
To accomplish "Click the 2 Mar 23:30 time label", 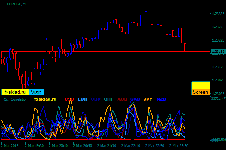I will pos(179,146).
